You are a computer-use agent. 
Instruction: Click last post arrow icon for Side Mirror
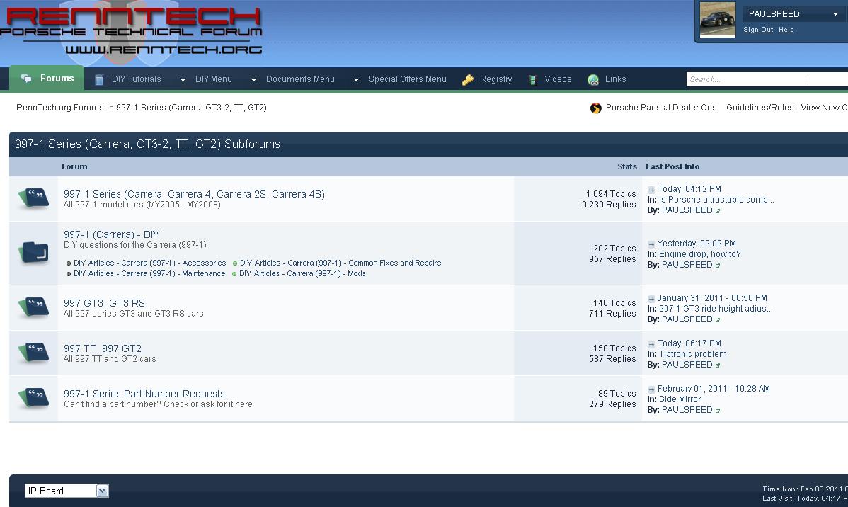pos(651,389)
